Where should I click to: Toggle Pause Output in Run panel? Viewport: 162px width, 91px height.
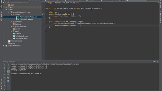coord(4,71)
